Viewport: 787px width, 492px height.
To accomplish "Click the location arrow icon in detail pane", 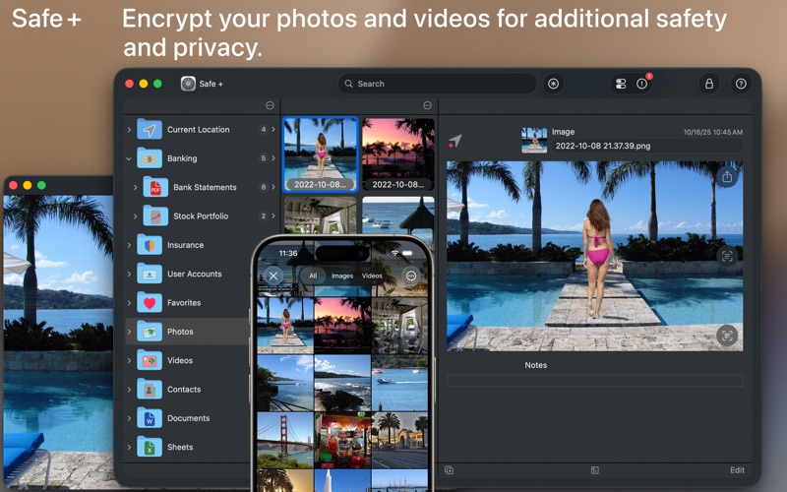I will point(454,141).
